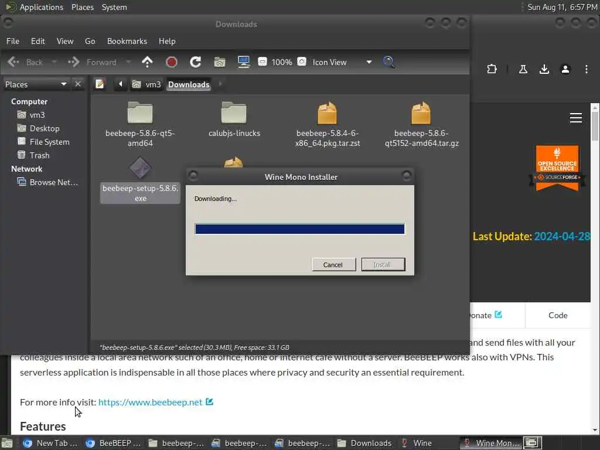Click the Up folder arrow in toolbar
This screenshot has width=600, height=450.
point(147,62)
